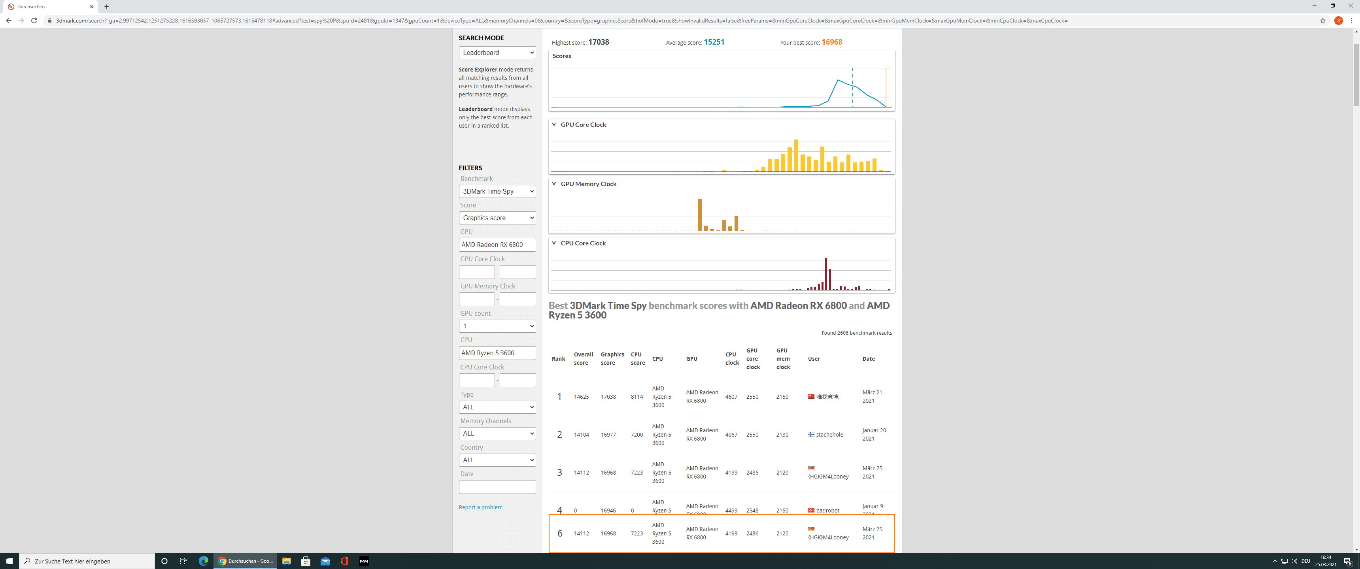Click the Finland flag beside stachehole
Screen dimensions: 1360x569
pyautogui.click(x=811, y=434)
